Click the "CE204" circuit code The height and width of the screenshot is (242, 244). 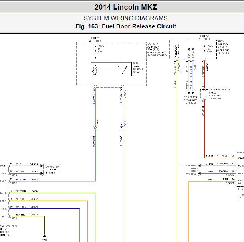[34, 207]
